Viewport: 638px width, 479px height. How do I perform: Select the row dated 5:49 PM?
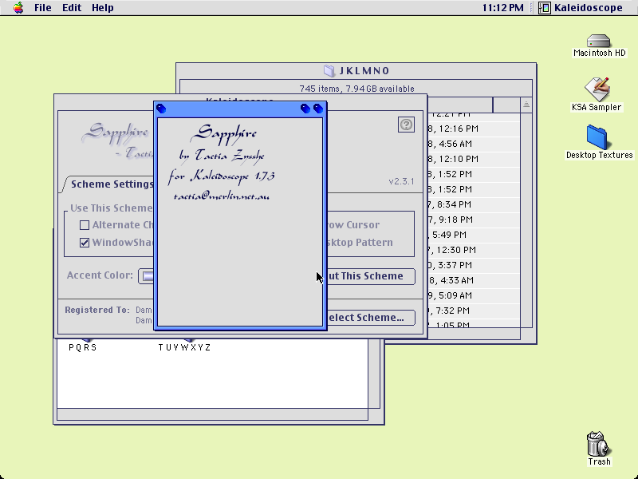click(x=473, y=235)
